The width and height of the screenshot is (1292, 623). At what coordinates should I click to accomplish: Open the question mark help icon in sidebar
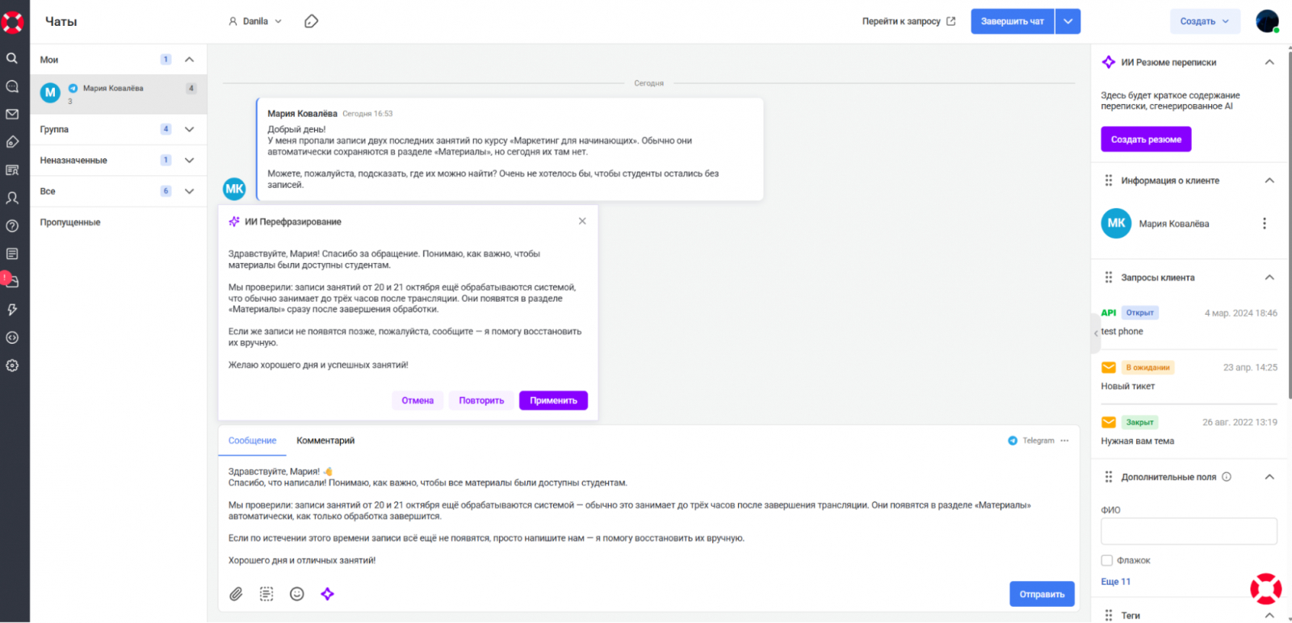click(12, 226)
